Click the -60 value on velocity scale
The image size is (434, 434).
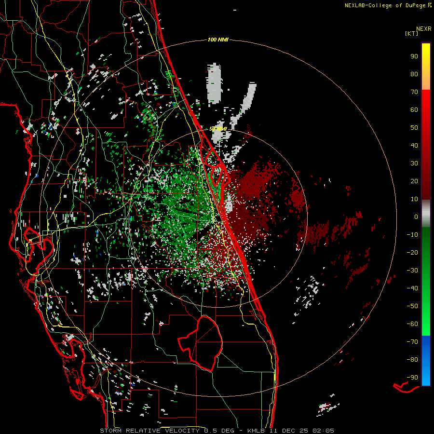pyautogui.click(x=412, y=324)
